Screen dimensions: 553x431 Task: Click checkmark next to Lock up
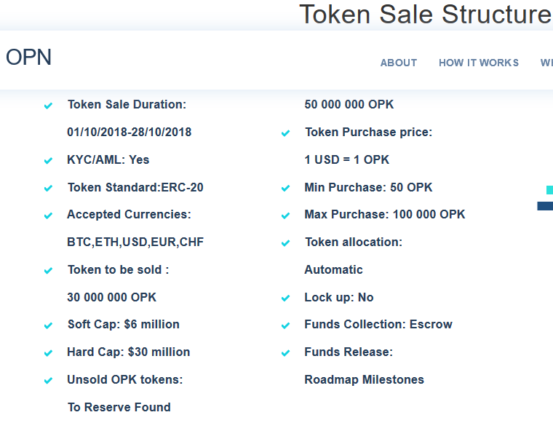coord(286,298)
